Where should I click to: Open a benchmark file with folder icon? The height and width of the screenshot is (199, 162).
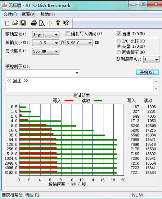tap(15, 23)
